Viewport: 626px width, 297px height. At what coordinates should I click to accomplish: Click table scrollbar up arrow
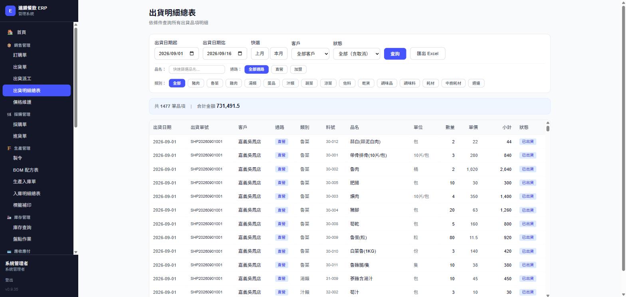click(548, 123)
